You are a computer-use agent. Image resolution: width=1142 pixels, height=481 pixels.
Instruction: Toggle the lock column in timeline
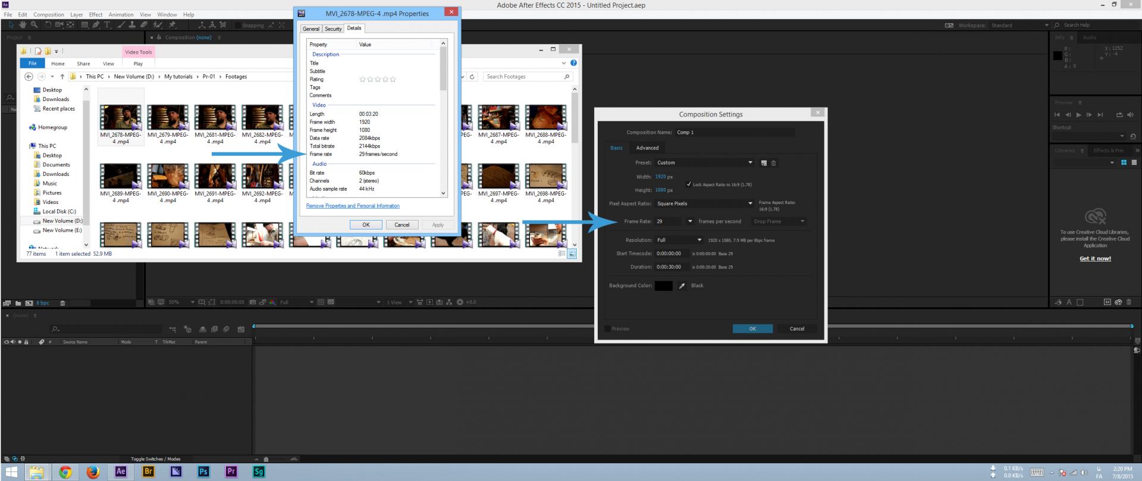[26, 342]
